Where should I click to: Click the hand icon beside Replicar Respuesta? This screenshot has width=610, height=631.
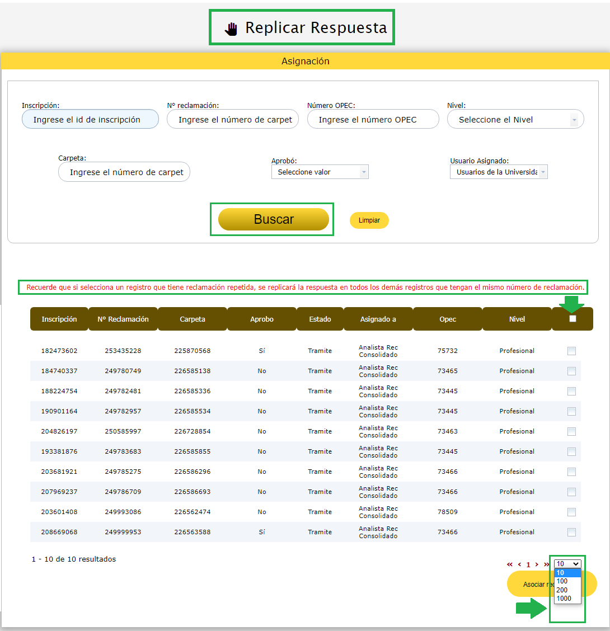[x=231, y=29]
